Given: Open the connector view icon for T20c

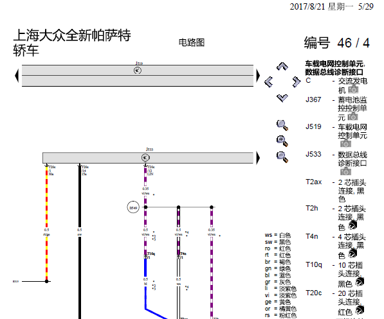Looking at the screenshot, I should [x=360, y=310].
